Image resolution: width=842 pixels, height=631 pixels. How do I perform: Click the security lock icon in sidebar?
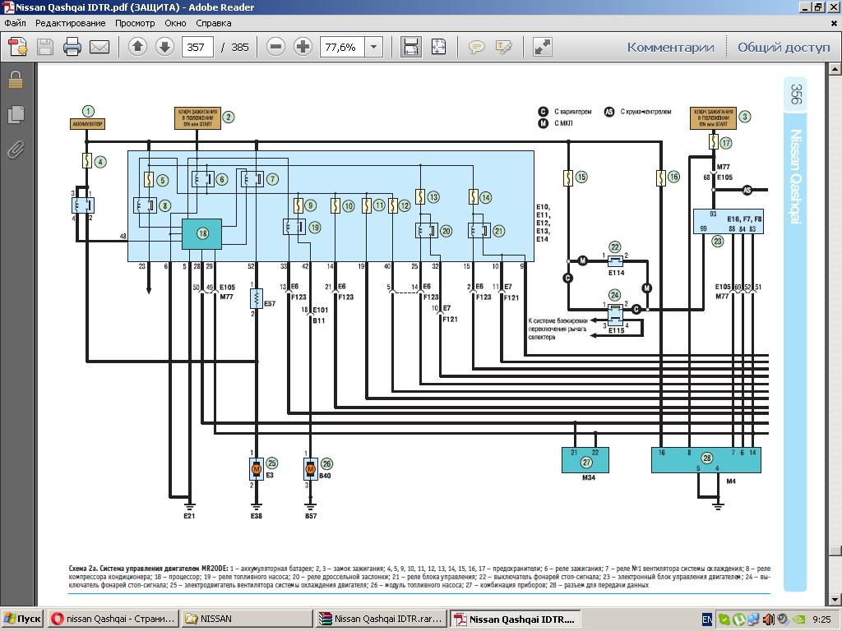pos(16,80)
